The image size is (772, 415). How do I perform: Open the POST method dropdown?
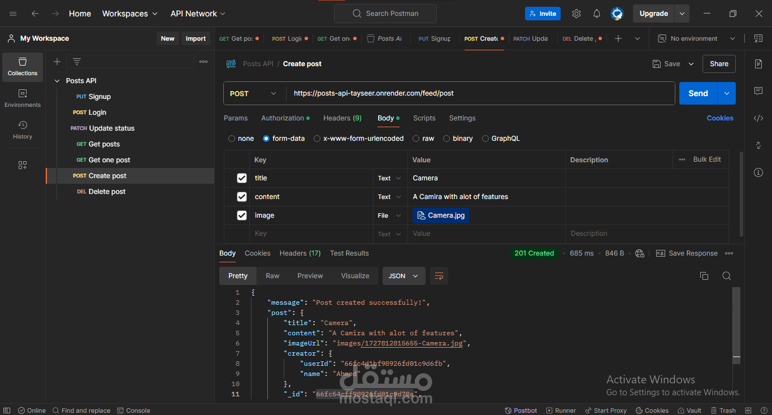point(254,93)
